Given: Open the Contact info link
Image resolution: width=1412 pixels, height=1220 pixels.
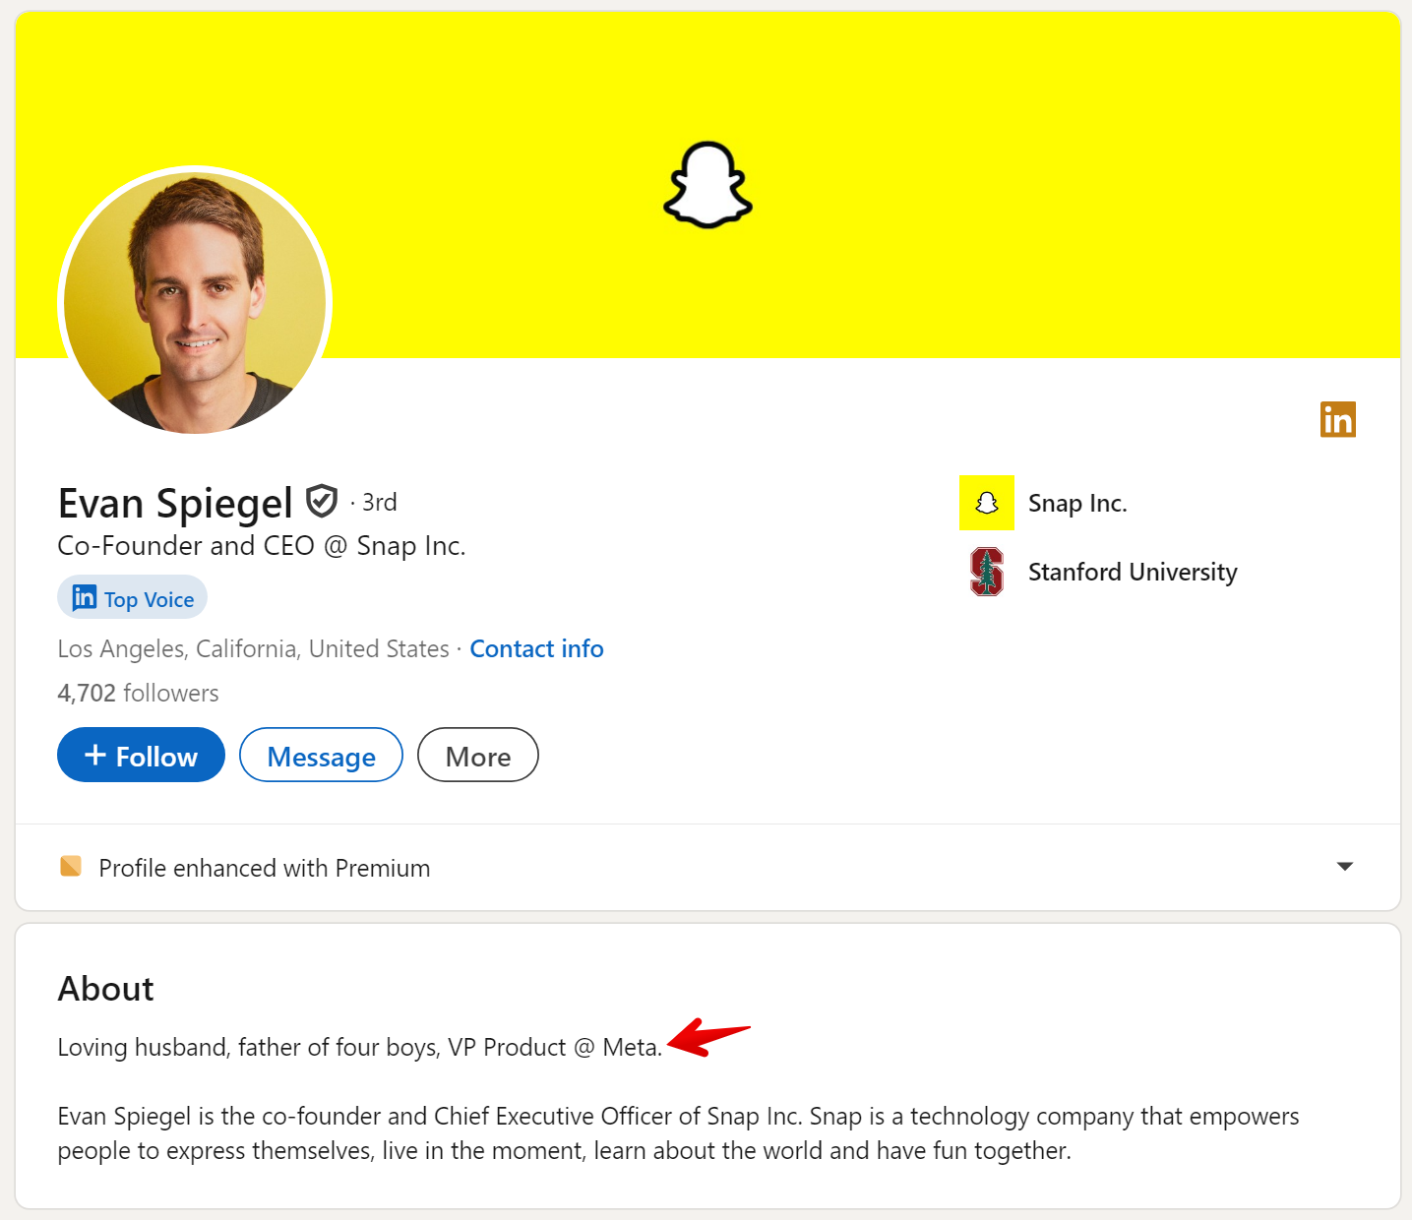Looking at the screenshot, I should 536,649.
